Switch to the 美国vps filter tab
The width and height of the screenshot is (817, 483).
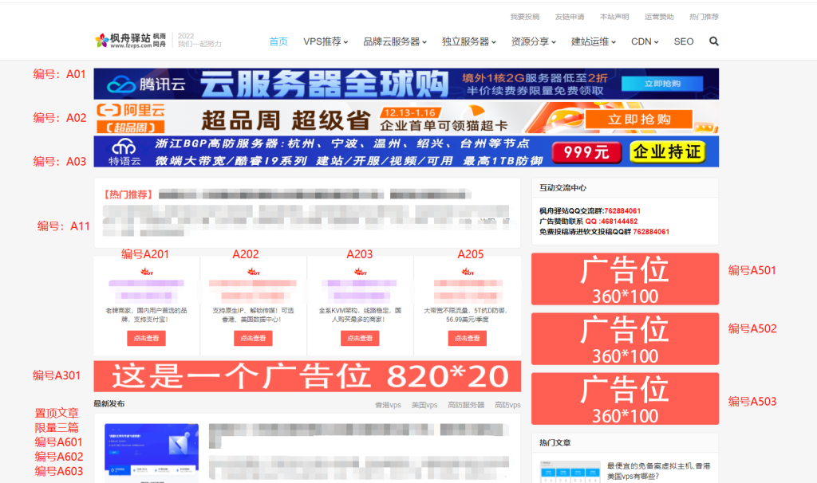point(424,405)
